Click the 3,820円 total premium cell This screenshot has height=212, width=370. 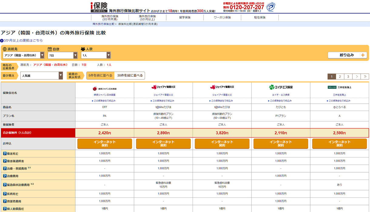(222, 133)
